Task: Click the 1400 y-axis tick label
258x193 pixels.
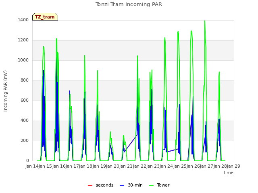Action: (23, 20)
